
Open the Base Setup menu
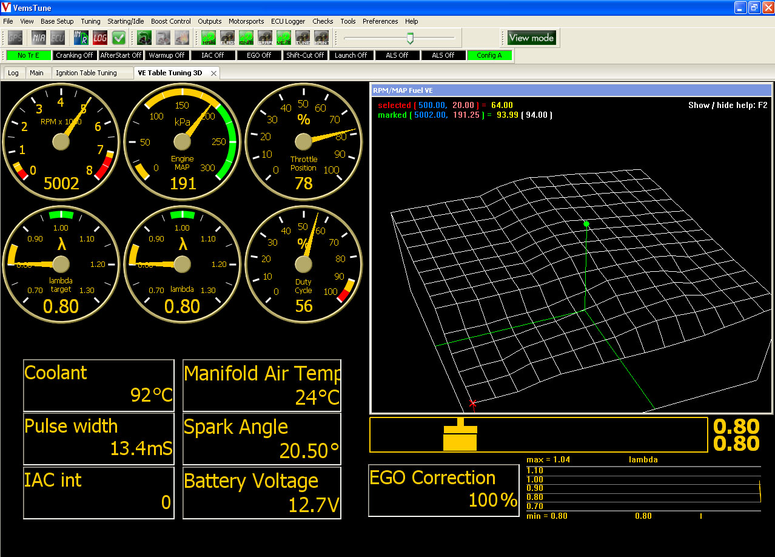click(x=57, y=21)
